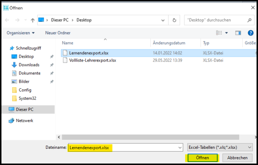Click the Back navigation arrow
This screenshot has height=165, width=258.
tap(8, 20)
